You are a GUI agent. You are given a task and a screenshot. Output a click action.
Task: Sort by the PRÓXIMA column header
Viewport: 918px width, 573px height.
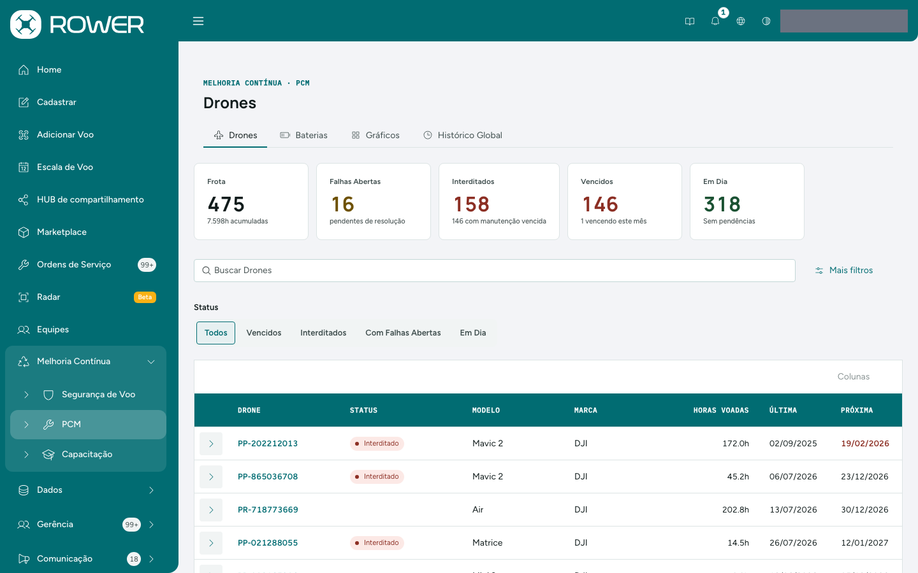point(857,411)
